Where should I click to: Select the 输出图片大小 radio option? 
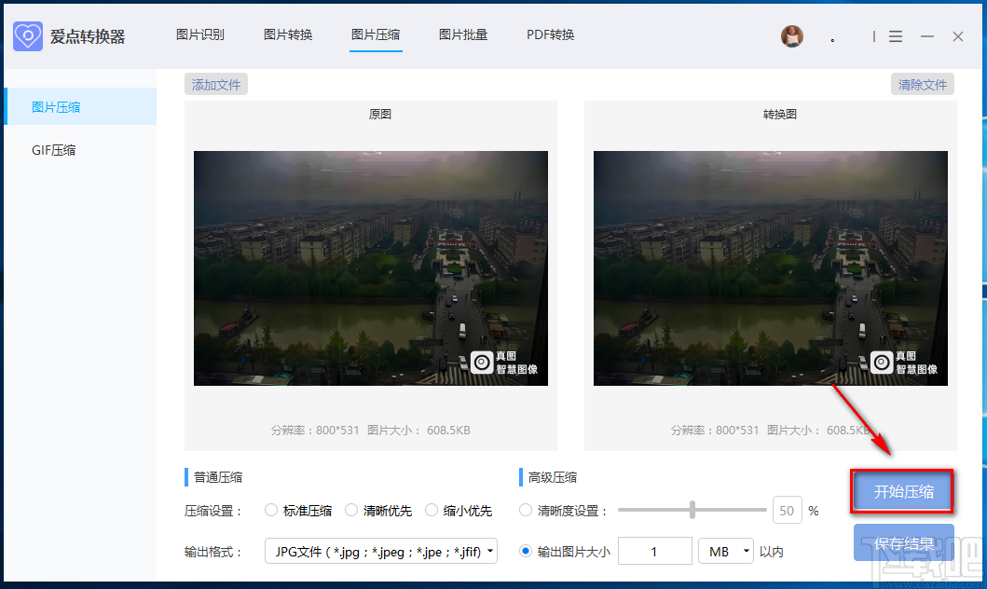tap(526, 551)
